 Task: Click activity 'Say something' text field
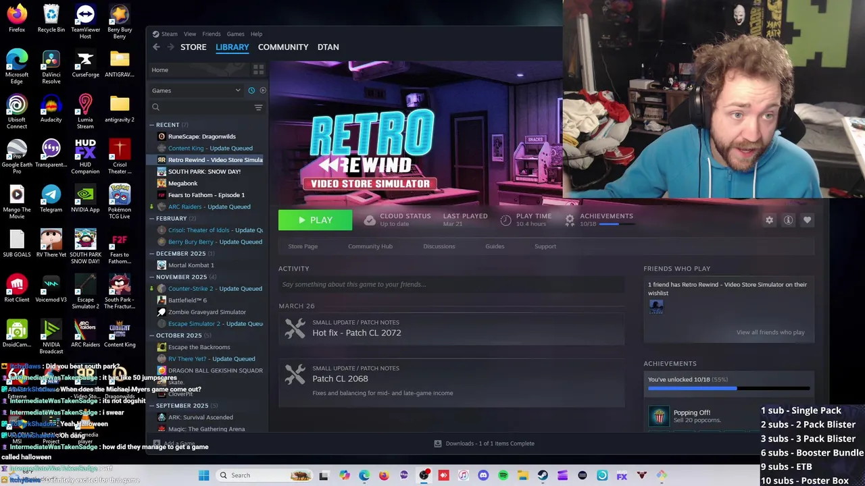pyautogui.click(x=451, y=284)
